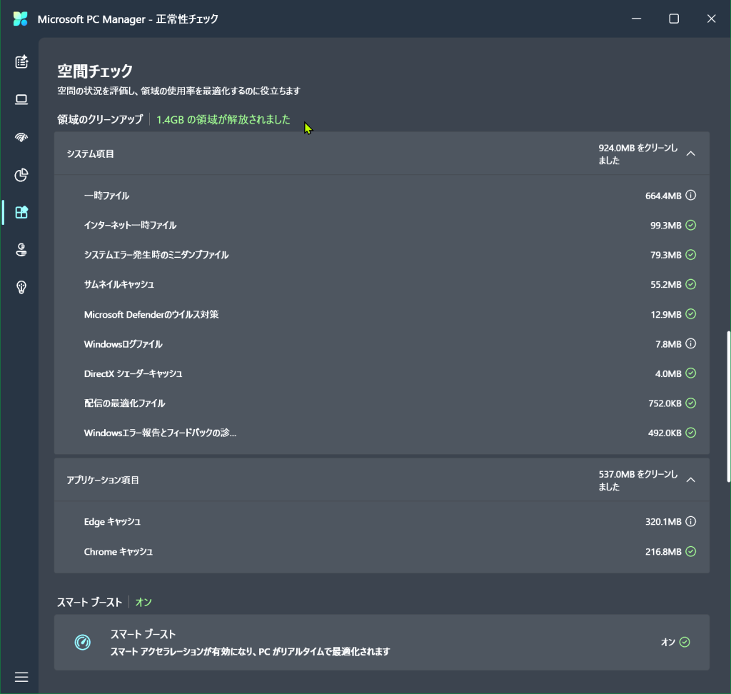Select the lightbulb icon in sidebar
This screenshot has height=694, width=731.
21,287
